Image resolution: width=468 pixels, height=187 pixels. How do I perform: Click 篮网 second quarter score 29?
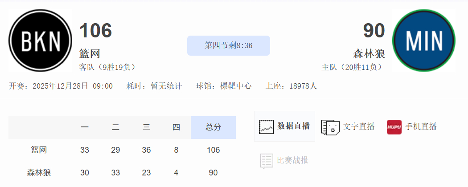(115, 150)
